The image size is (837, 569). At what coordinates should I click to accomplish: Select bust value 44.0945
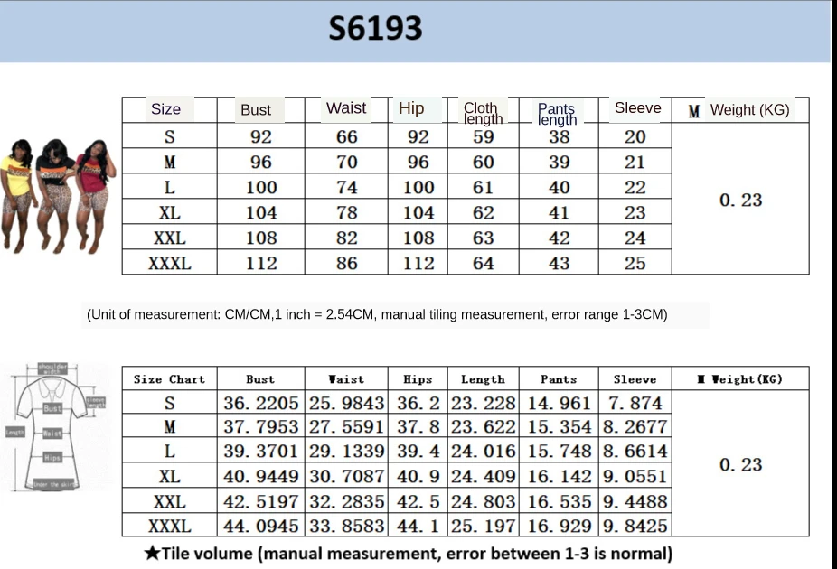260,527
